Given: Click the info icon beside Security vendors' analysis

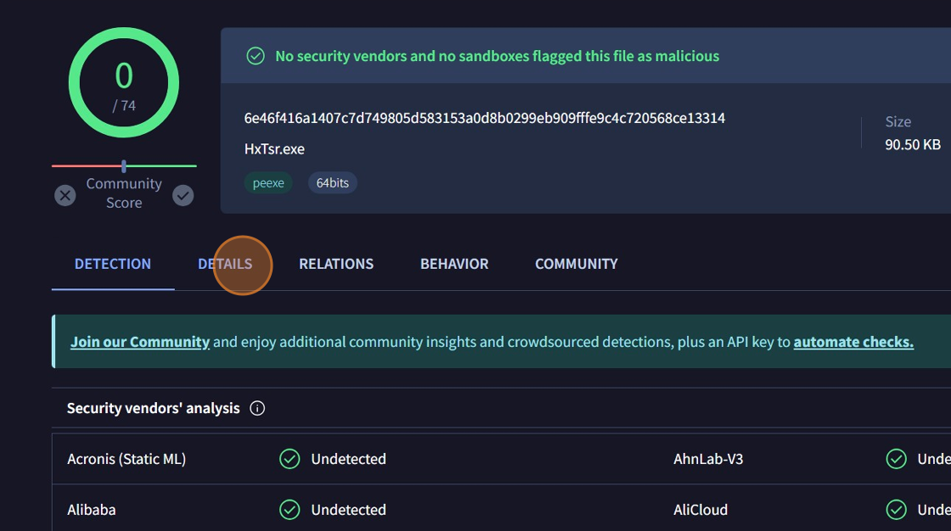Looking at the screenshot, I should click(257, 409).
